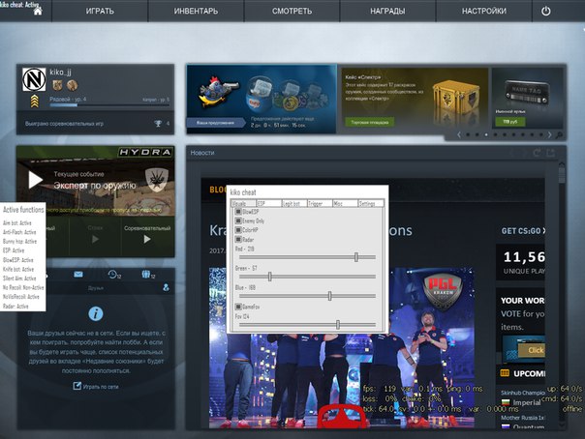Viewport: 585px width, 439px height.
Task: Toggle the GlowESP checkbox
Action: (x=239, y=212)
